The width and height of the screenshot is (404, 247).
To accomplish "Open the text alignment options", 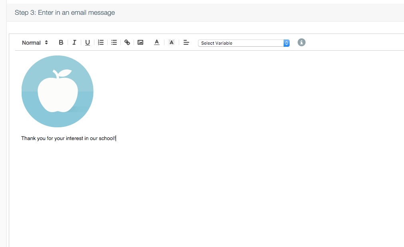I will 186,42.
